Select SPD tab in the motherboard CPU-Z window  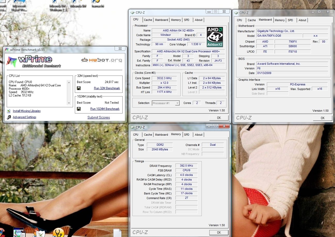[x=291, y=20]
